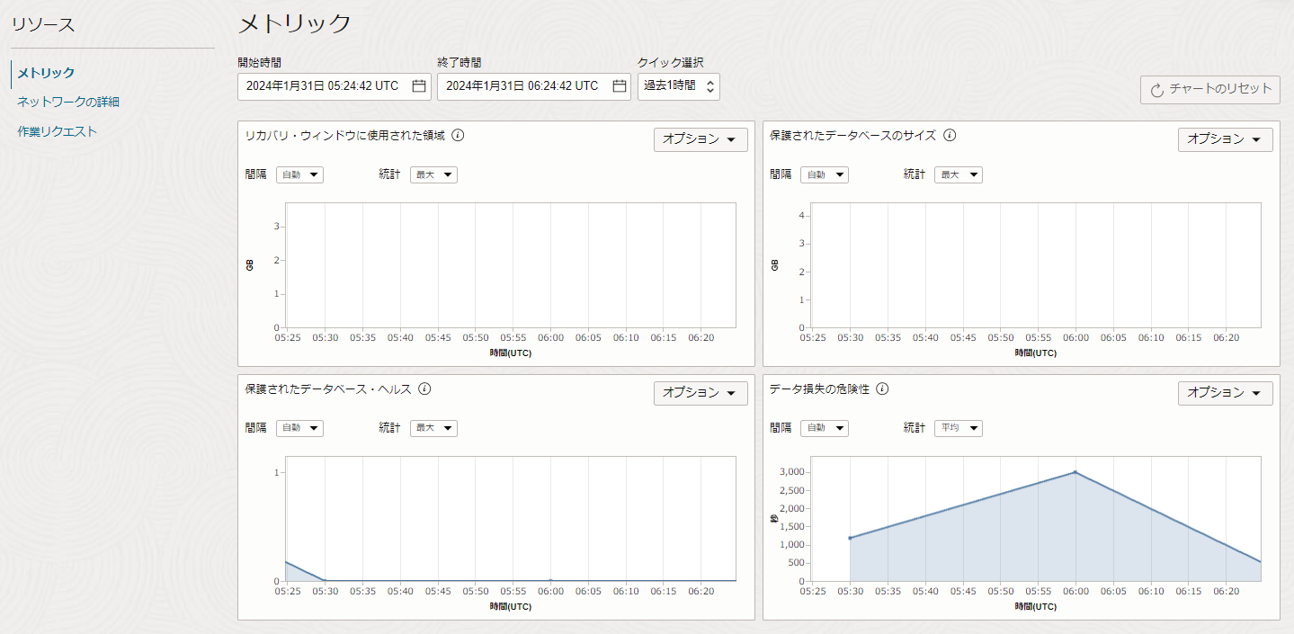
Task: Open オプション menu for recovery window chart
Action: point(700,139)
